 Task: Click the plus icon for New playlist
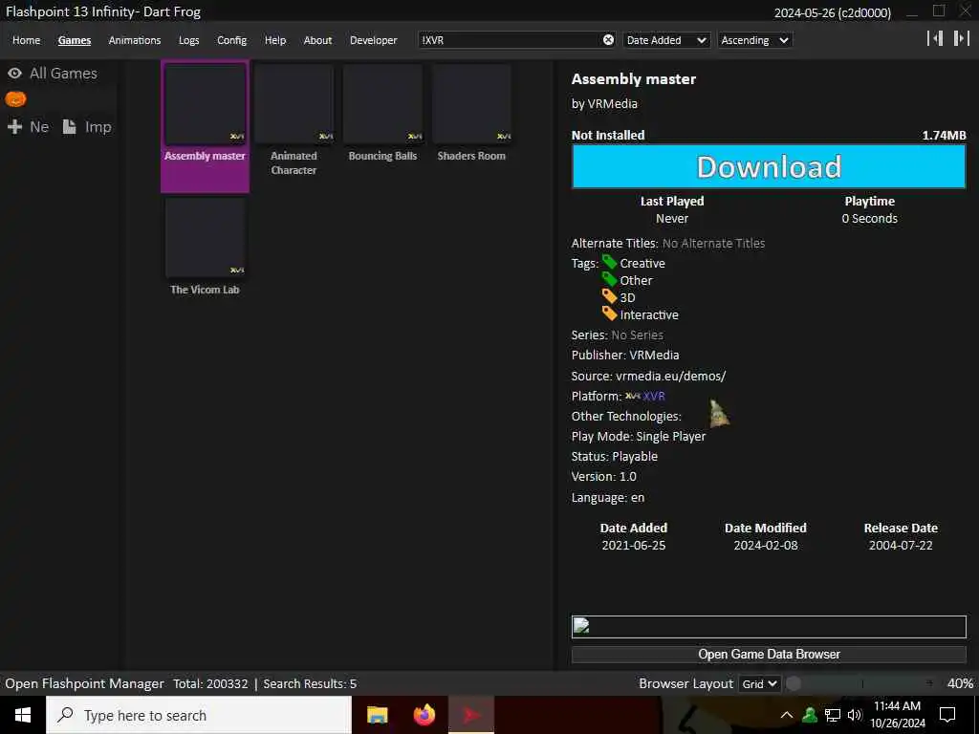point(15,127)
